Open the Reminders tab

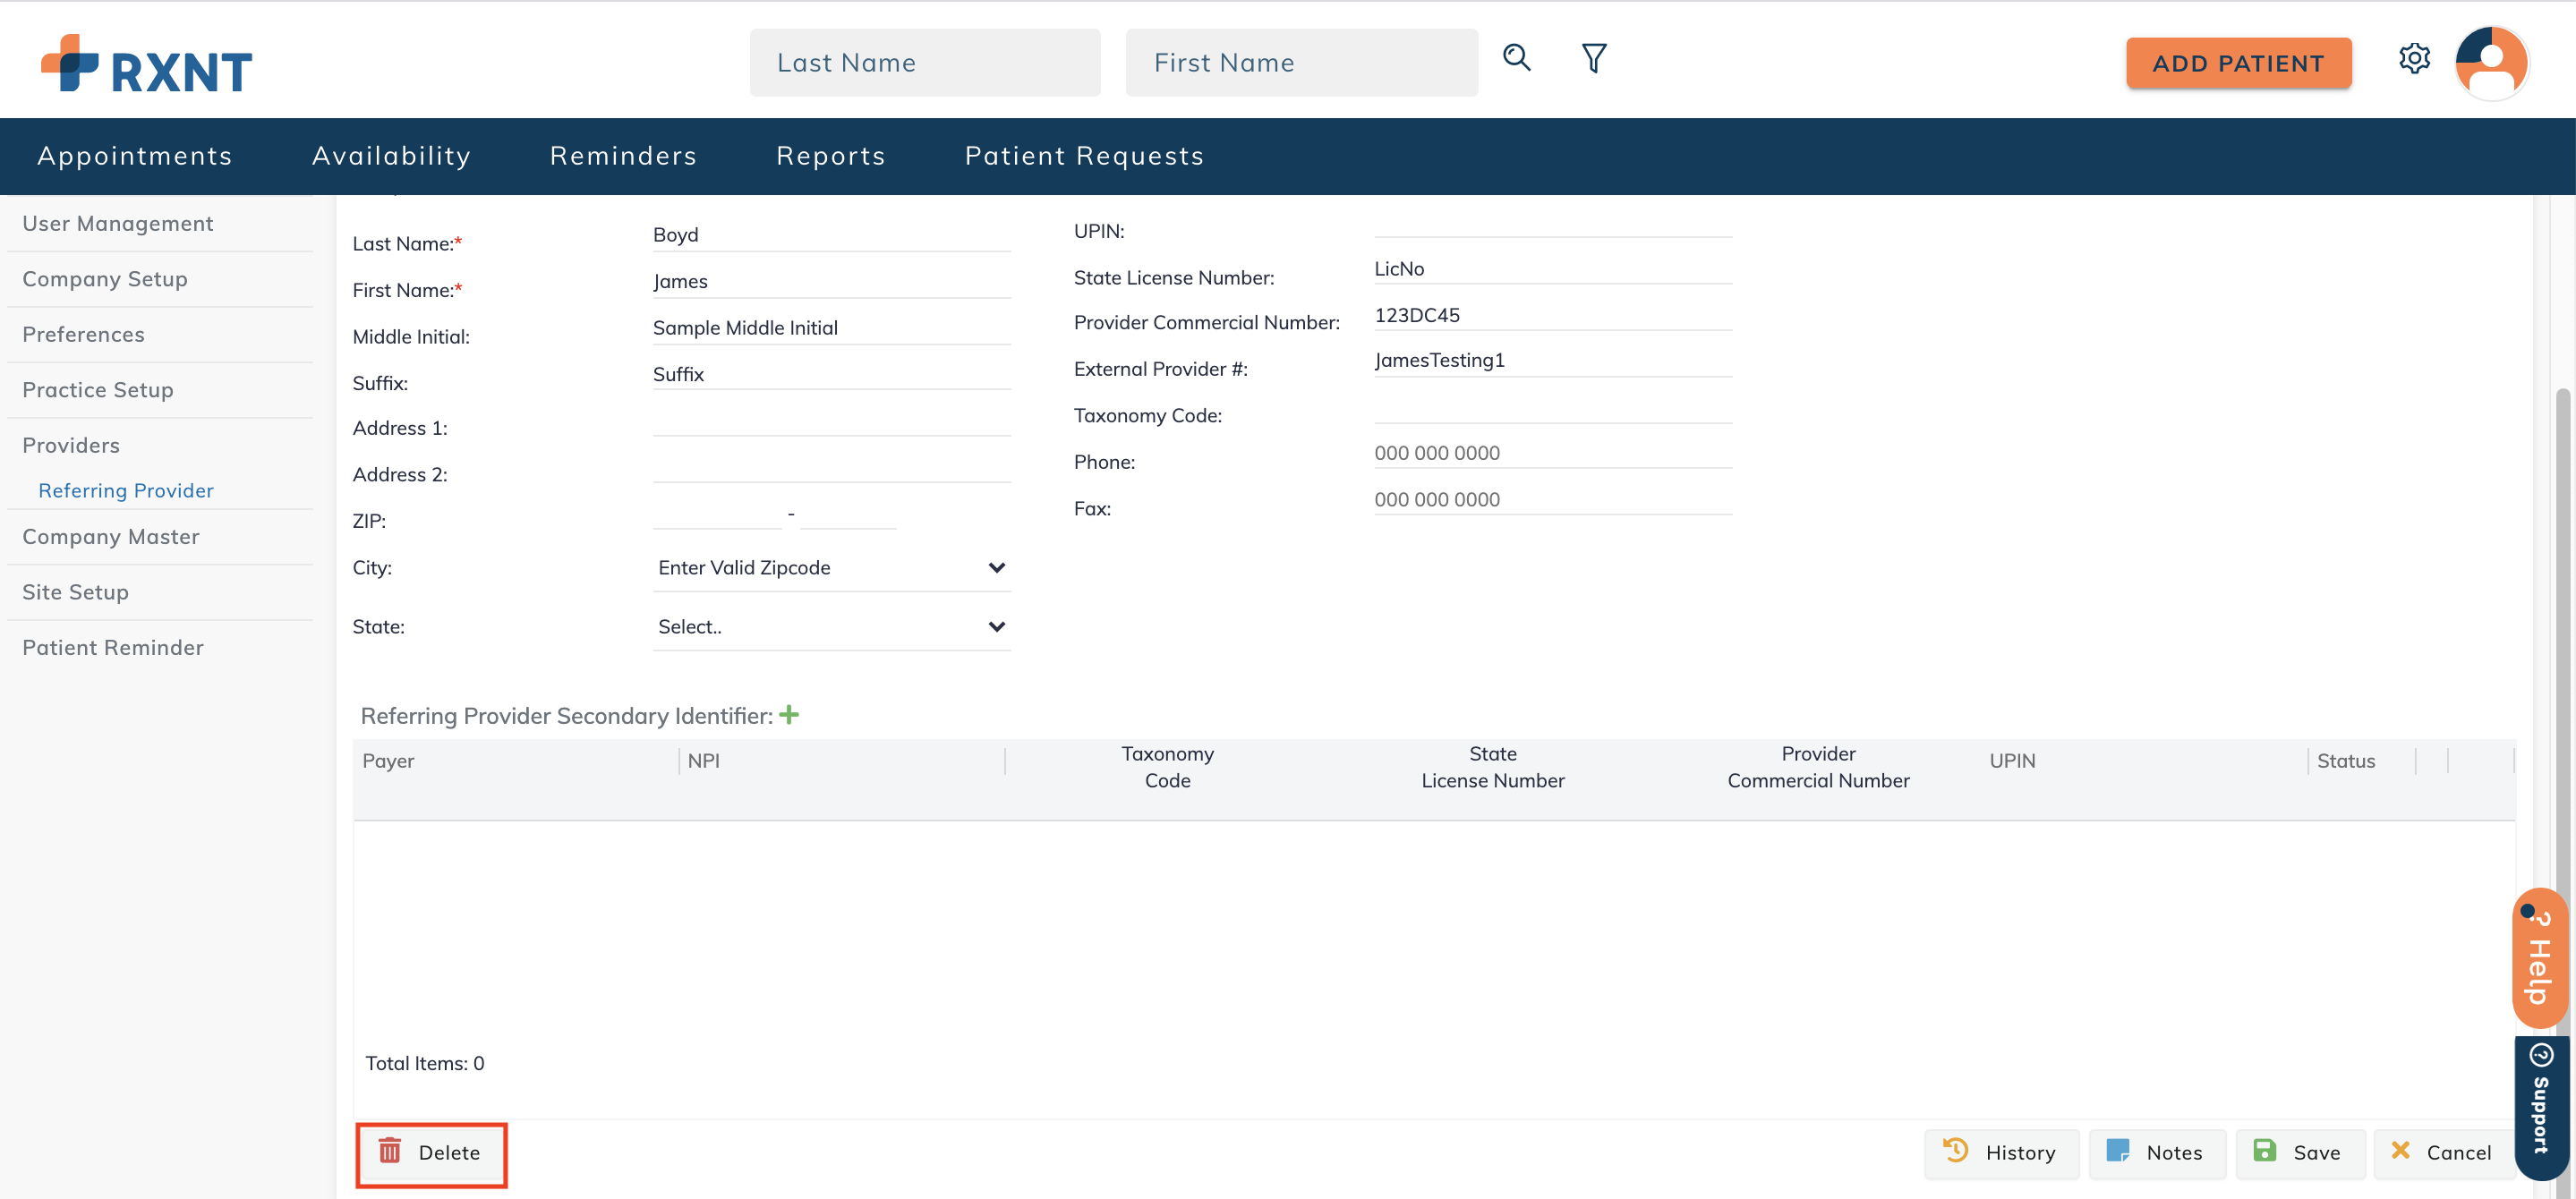coord(623,156)
